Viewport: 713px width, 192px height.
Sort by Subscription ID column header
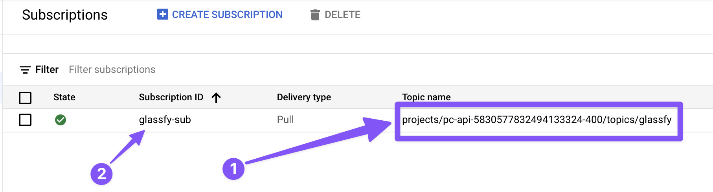171,97
